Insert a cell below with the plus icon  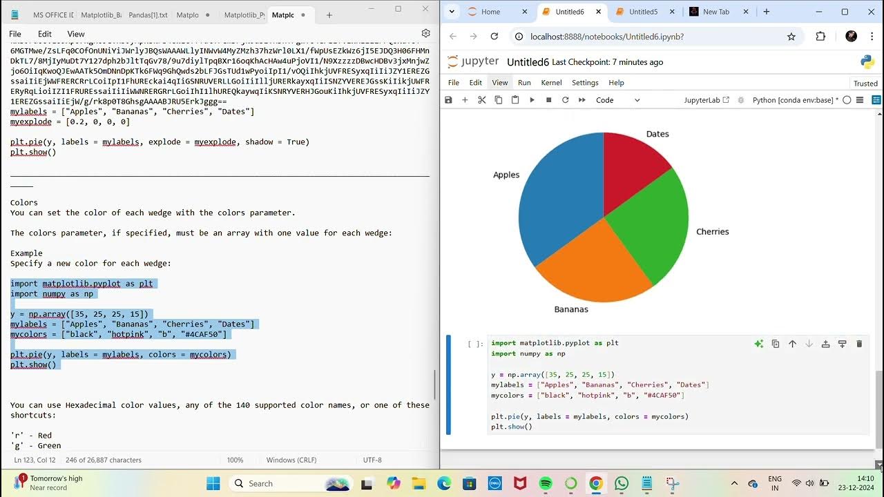(x=465, y=100)
